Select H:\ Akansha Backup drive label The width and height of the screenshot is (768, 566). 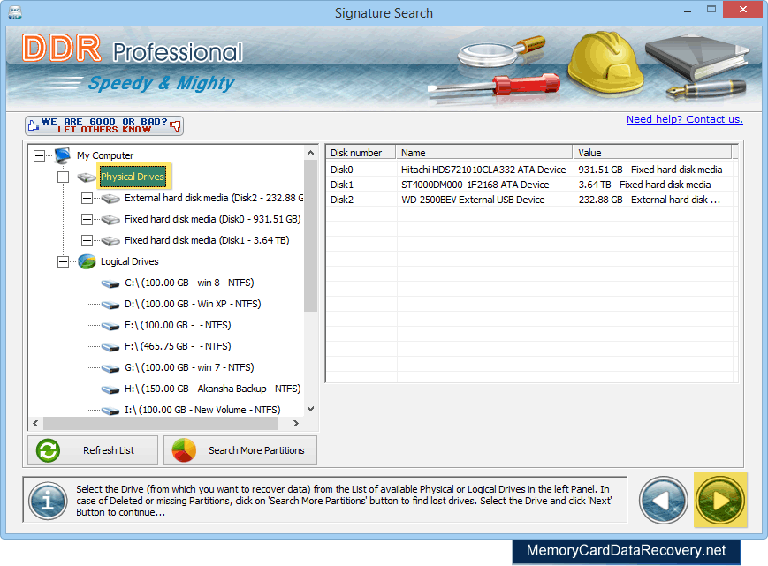click(213, 389)
